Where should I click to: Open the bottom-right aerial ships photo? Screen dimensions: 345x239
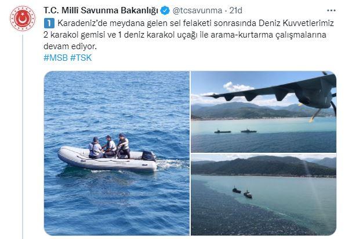point(263,194)
